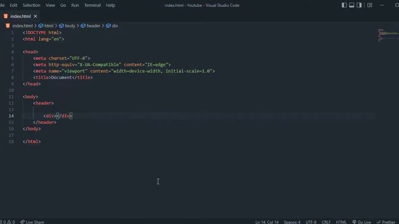
Task: Click the meta charset="UTF-8" line
Action: 62,58
